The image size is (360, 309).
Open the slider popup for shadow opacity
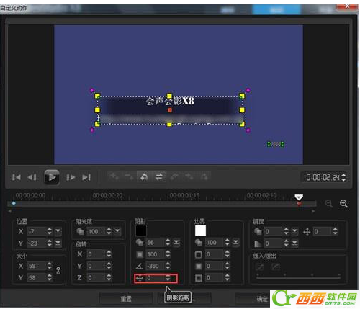pyautogui.click(x=176, y=242)
